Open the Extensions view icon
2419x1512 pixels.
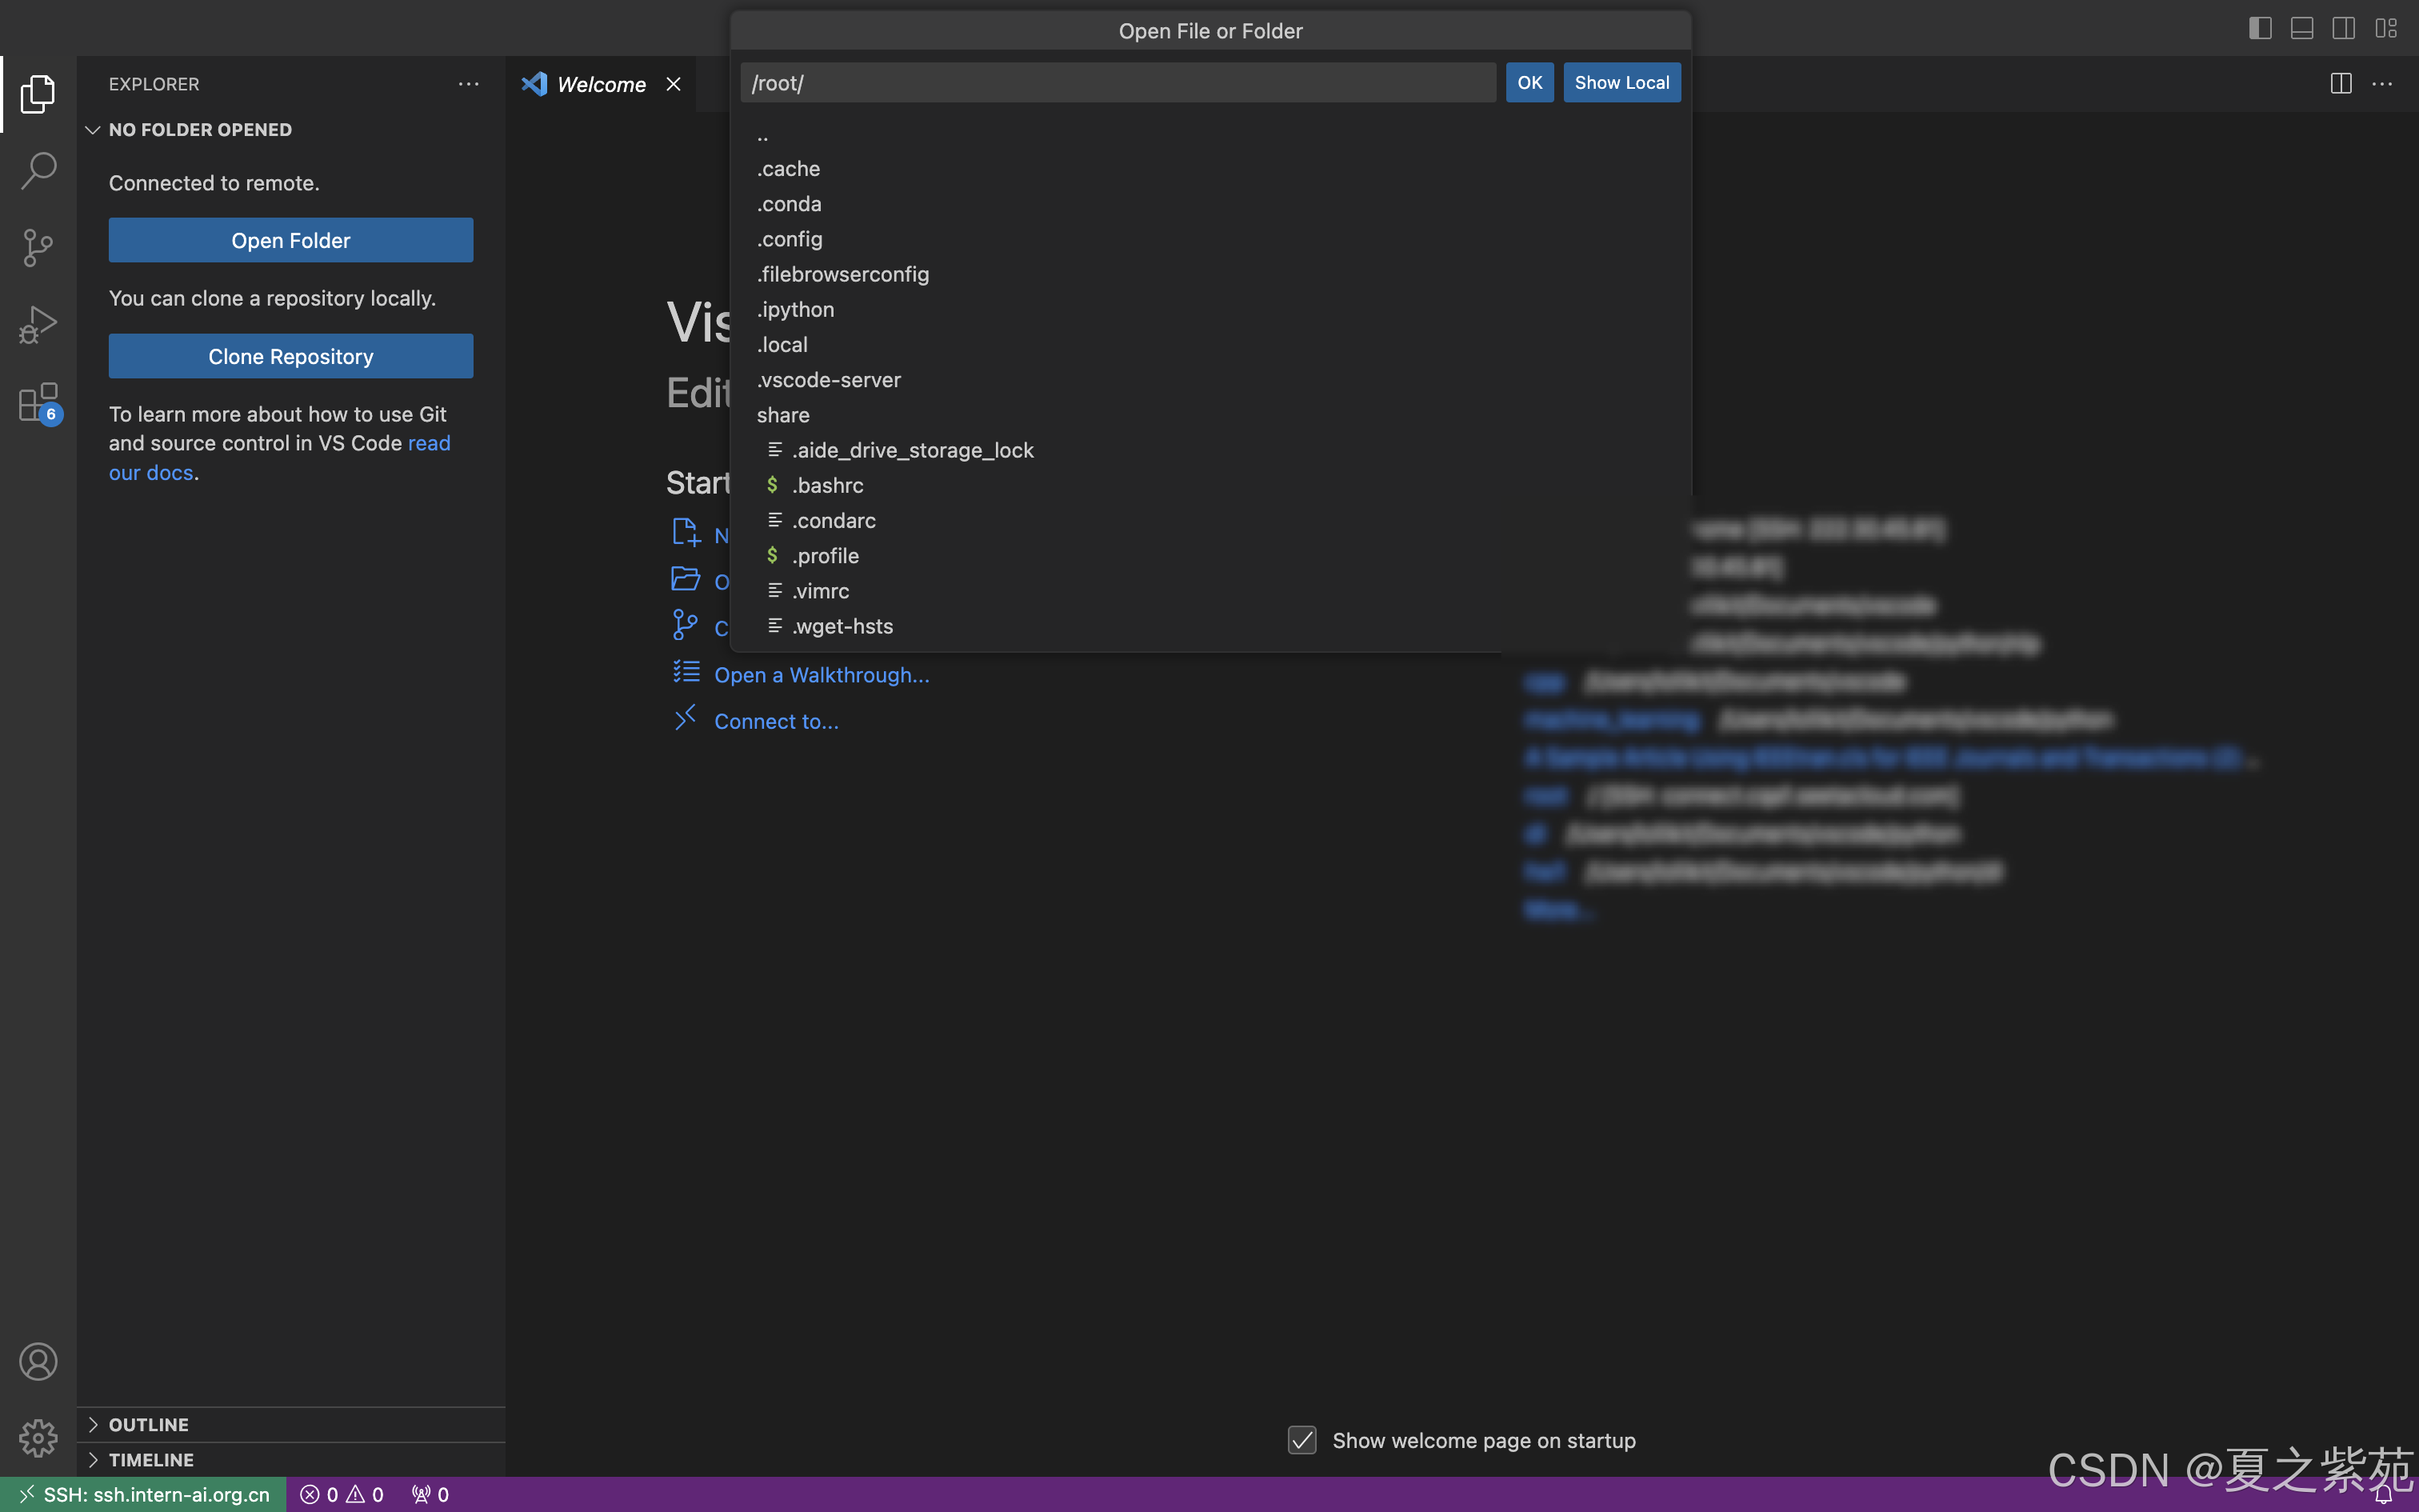tap(38, 403)
